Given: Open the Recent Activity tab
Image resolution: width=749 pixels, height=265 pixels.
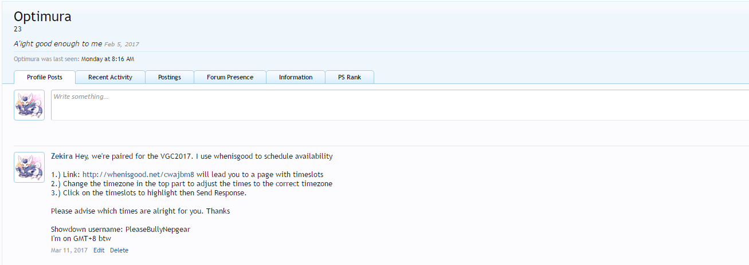Looking at the screenshot, I should click(110, 77).
